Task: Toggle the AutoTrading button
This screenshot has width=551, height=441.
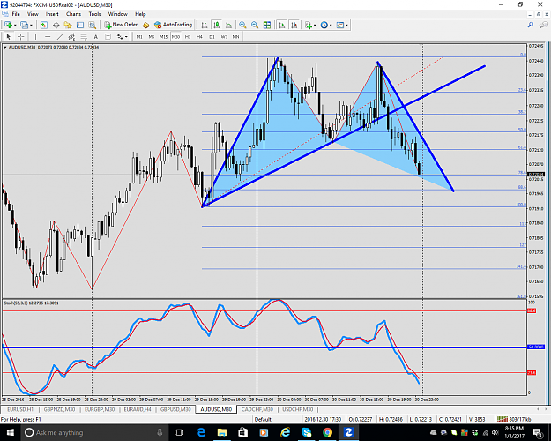Action: point(174,25)
